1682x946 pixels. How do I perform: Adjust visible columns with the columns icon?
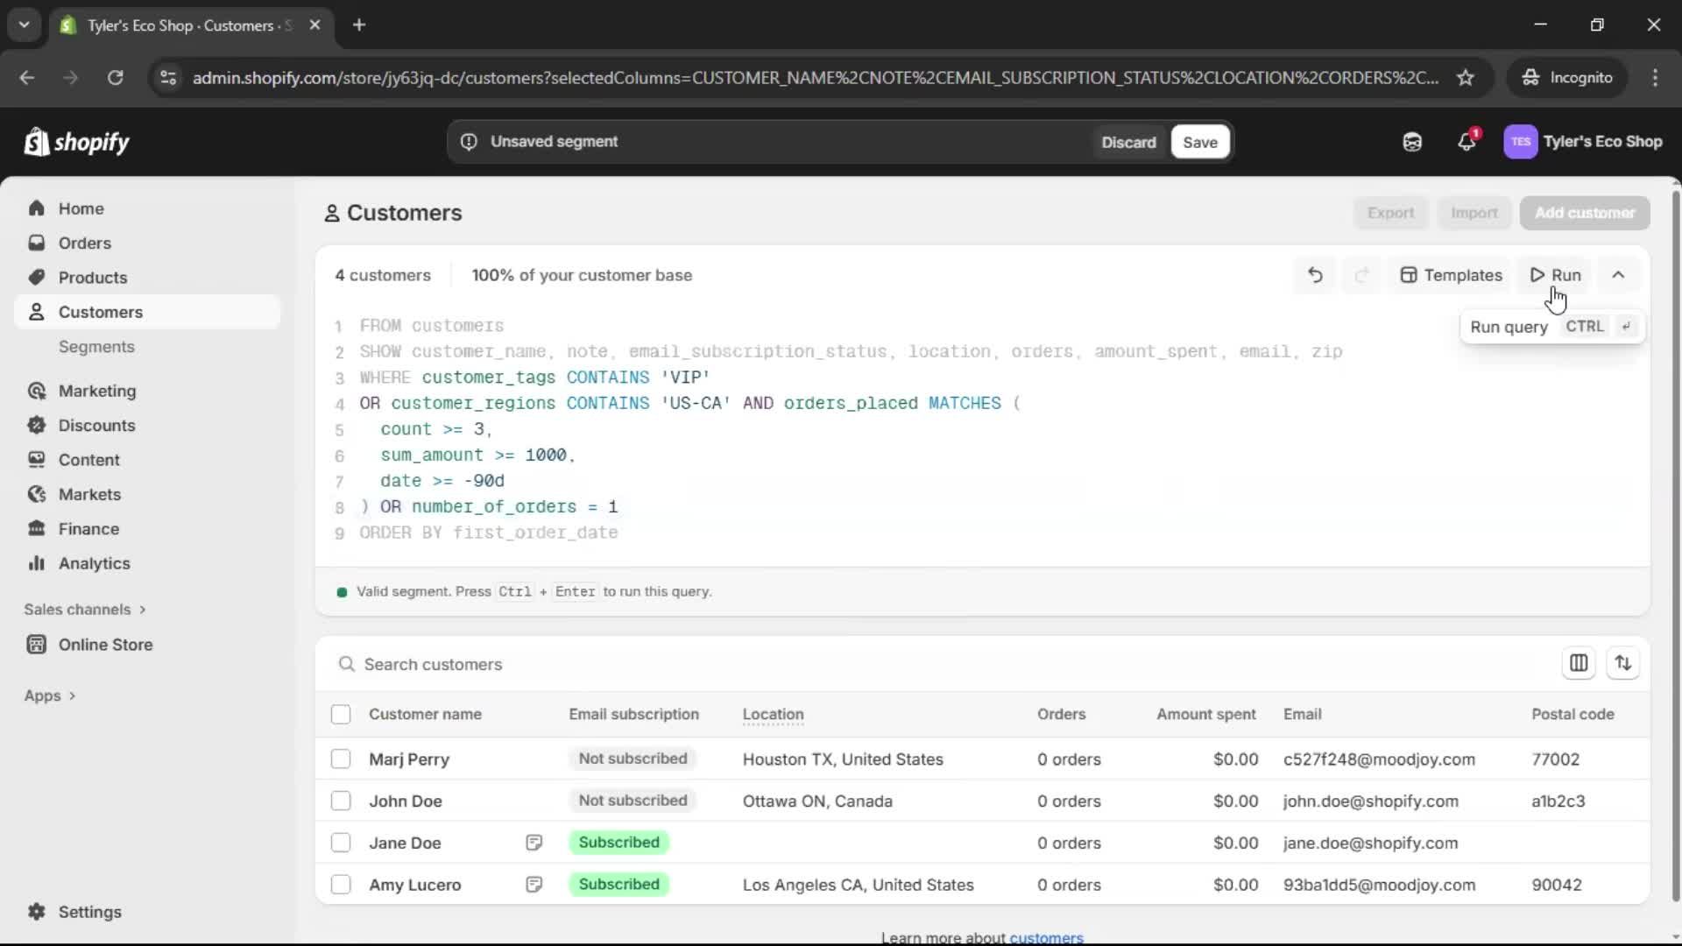1580,663
